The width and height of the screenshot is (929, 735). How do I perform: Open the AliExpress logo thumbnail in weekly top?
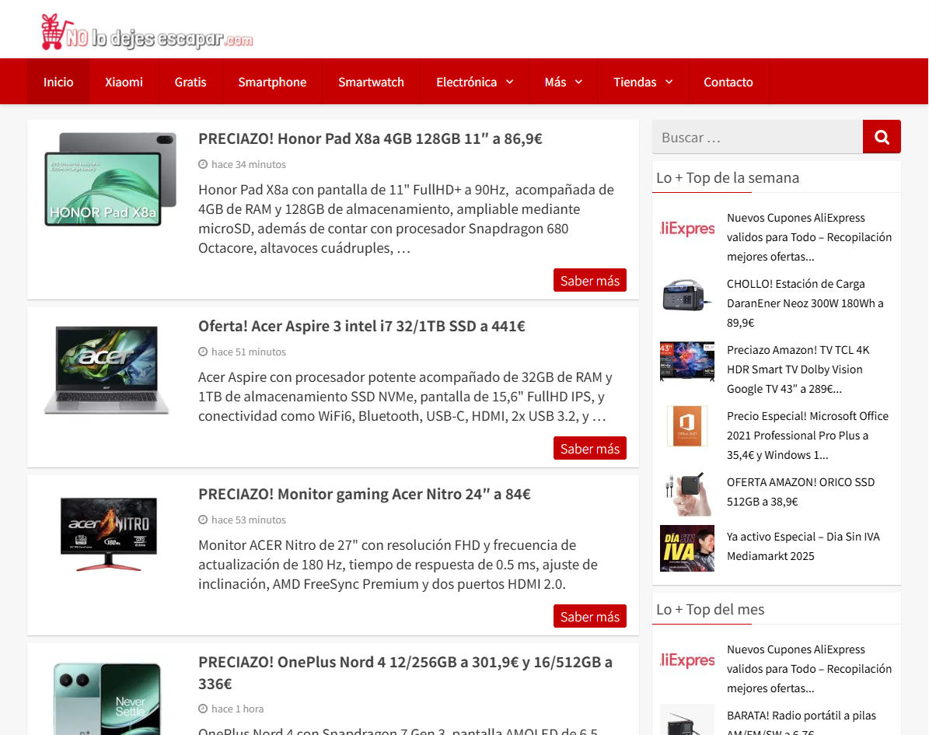click(x=686, y=229)
